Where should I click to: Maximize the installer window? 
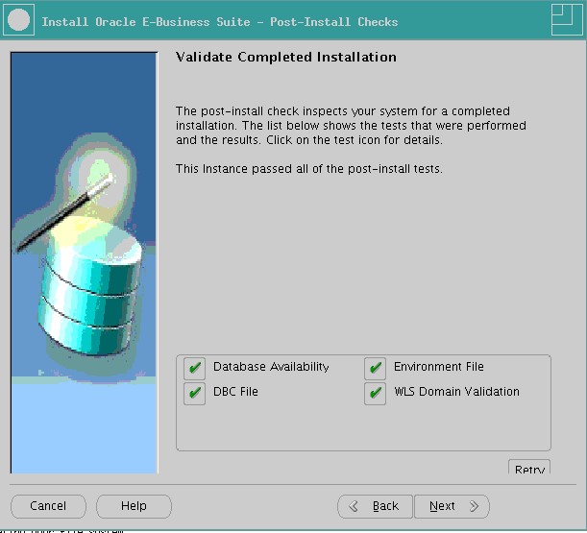click(567, 20)
